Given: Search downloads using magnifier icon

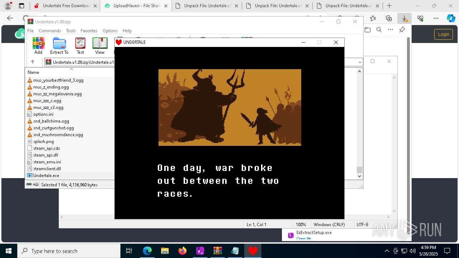Looking at the screenshot, I should [379, 30].
